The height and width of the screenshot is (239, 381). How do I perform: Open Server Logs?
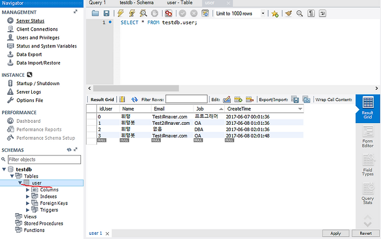(29, 92)
